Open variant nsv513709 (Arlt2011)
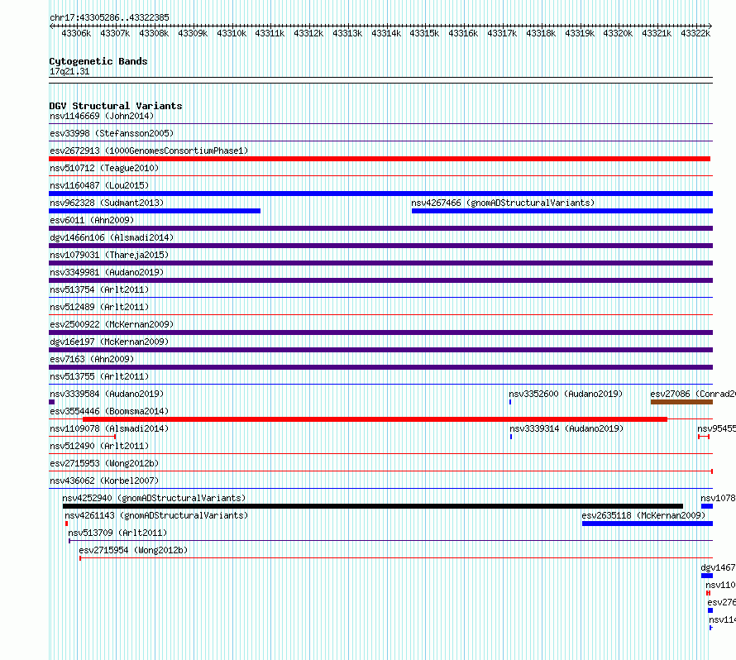The width and height of the screenshot is (736, 660). (117, 533)
